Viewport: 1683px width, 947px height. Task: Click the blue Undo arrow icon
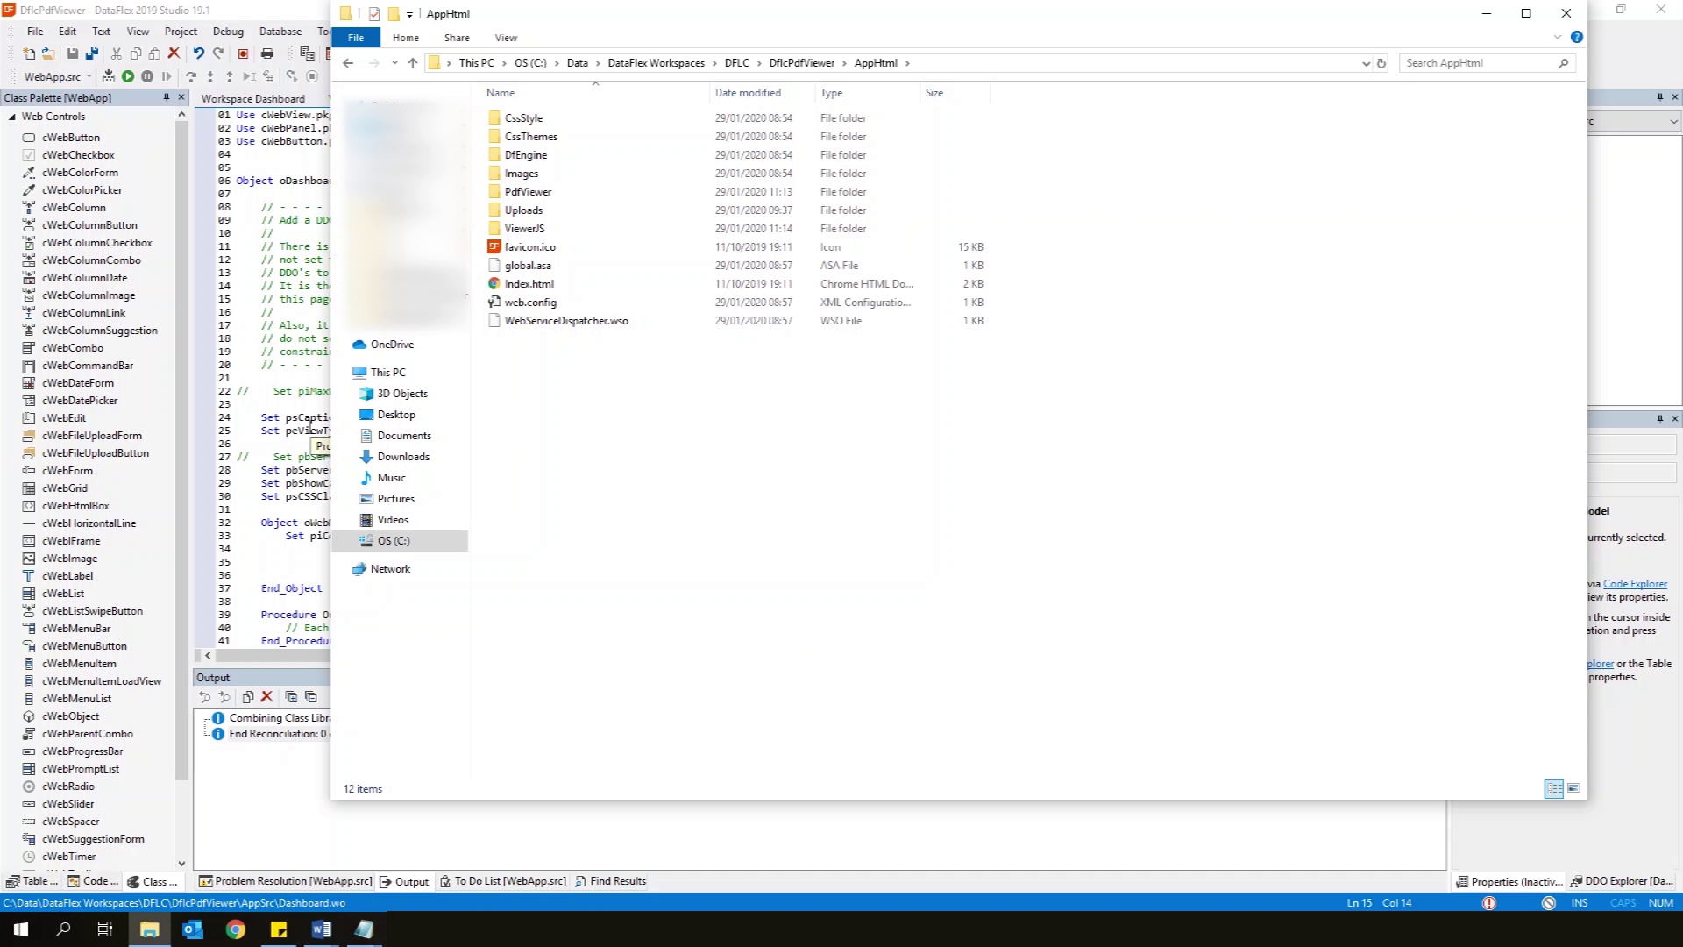click(x=199, y=53)
